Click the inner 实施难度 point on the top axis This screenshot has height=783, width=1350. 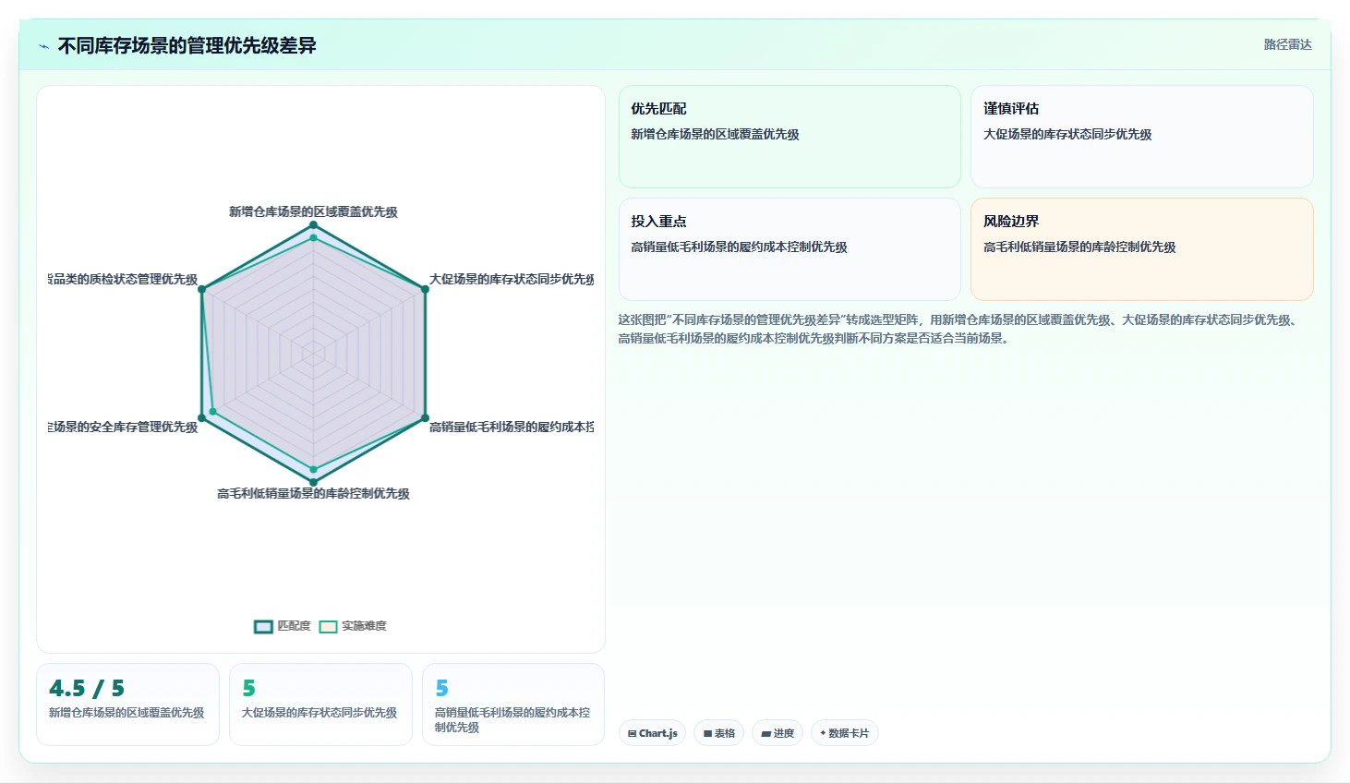313,238
